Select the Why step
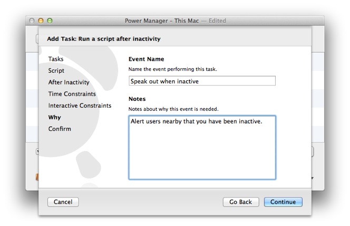The height and width of the screenshot is (226, 350). (x=54, y=117)
